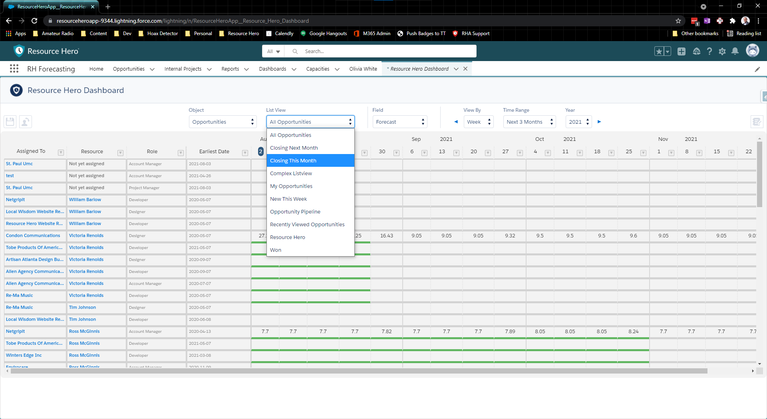Open Chrome menu three dots

point(758,21)
